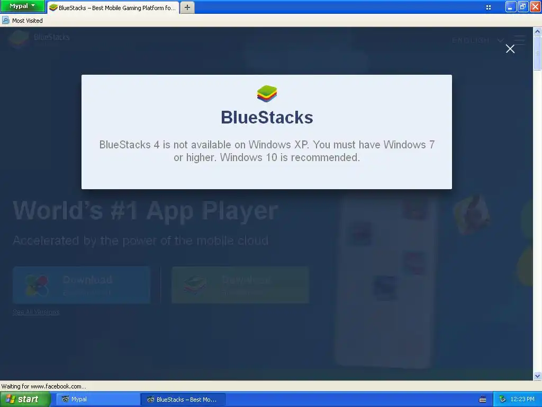Click the scrollbar down arrow

537,376
